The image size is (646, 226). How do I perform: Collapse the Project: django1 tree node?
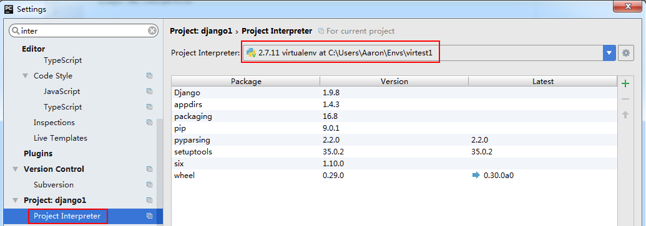(16, 200)
